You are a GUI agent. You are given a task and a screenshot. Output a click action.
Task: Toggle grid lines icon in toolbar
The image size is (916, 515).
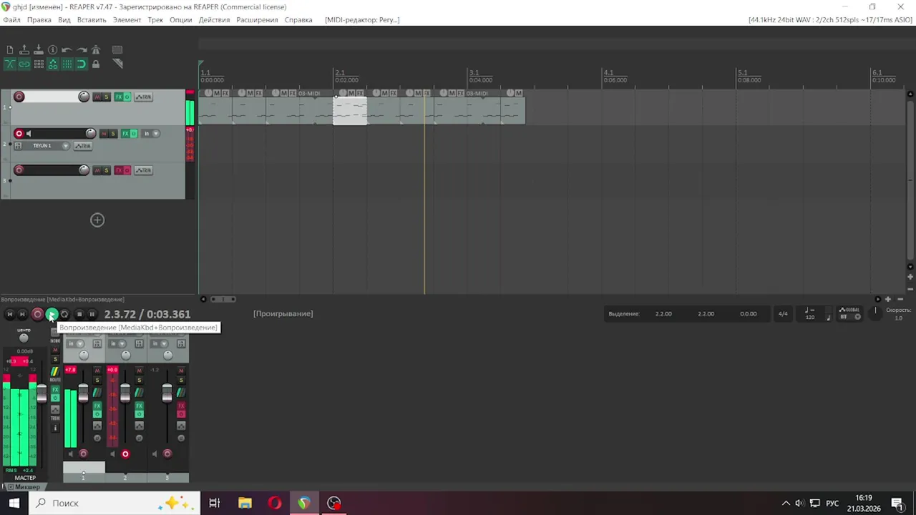point(67,64)
